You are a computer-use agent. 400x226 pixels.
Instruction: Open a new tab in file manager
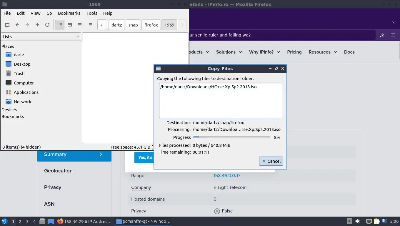(x=7, y=25)
